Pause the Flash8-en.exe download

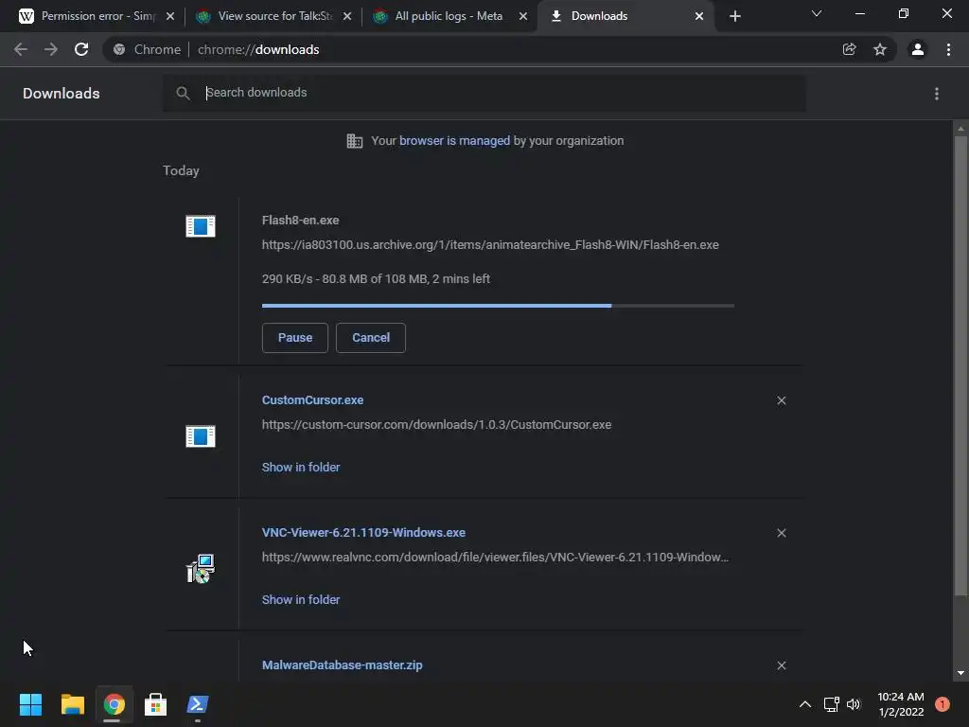tap(295, 338)
